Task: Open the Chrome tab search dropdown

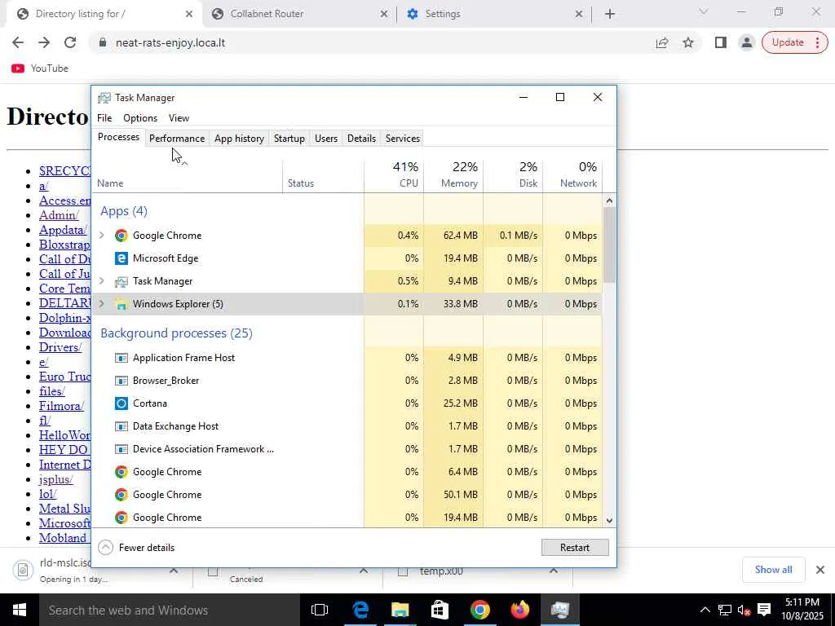Action: (704, 11)
